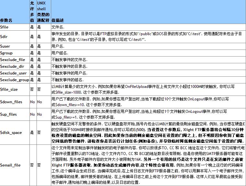246x186 pixels.
Task: Click first 'No' in the $down_files row
Action: 32,102
